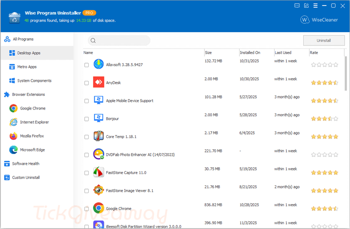This screenshot has width=350, height=229.
Task: Tick the Bonjour checkbox
Action: point(86,119)
